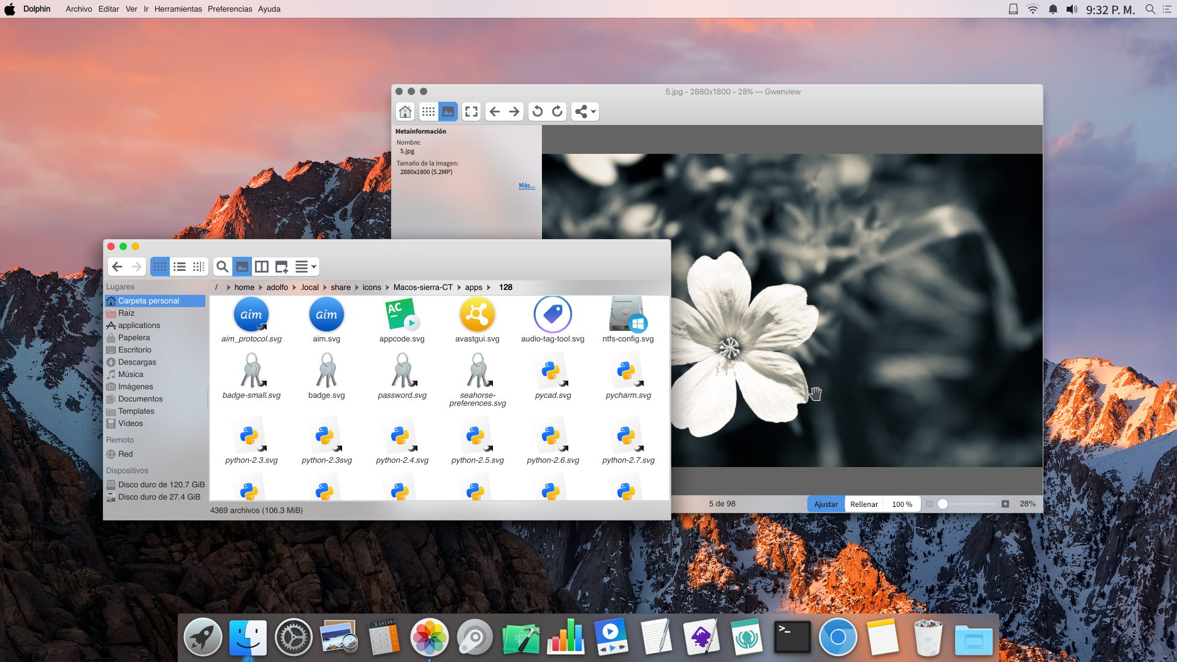Switch Dolphin to icons view mode
The height and width of the screenshot is (662, 1177).
[160, 267]
